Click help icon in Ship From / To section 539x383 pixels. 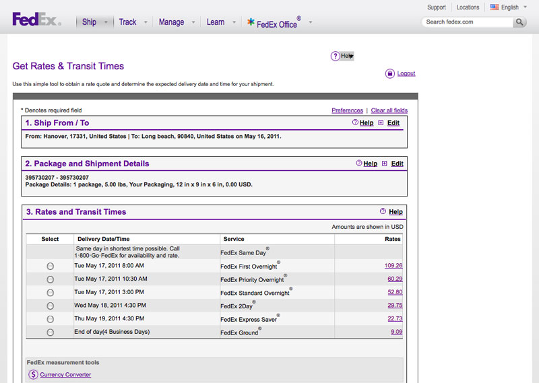point(355,123)
